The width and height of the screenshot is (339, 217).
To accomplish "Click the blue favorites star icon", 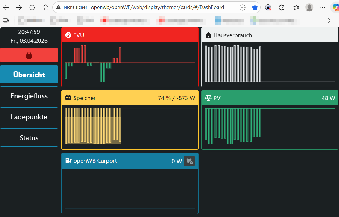I will point(255,8).
